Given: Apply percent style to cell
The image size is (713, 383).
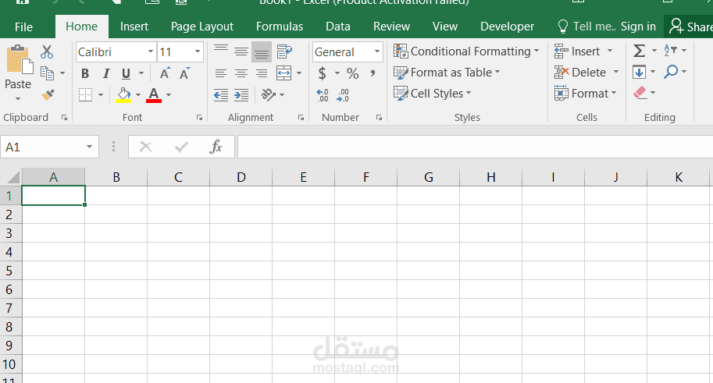Looking at the screenshot, I should pos(353,73).
